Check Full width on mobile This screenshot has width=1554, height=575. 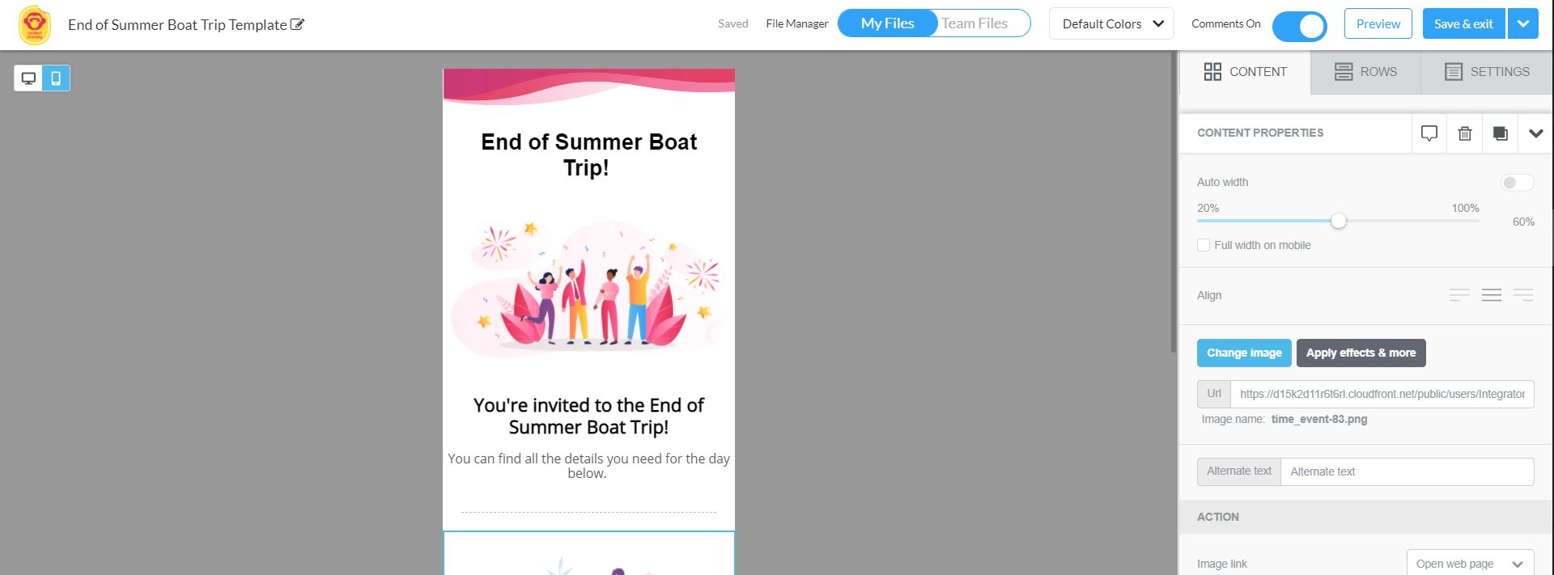tap(1204, 245)
